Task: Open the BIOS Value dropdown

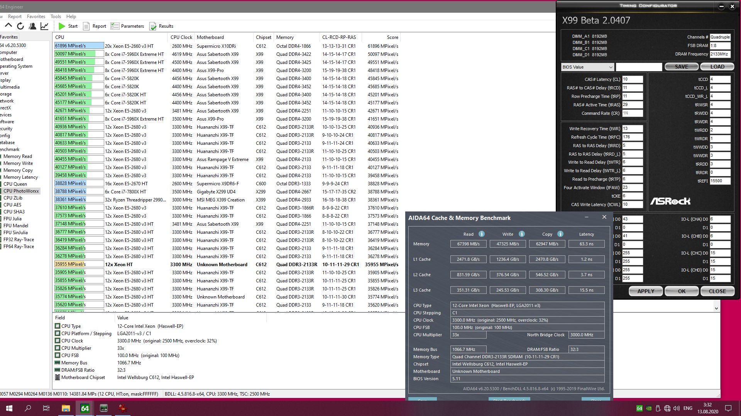Action: point(587,67)
